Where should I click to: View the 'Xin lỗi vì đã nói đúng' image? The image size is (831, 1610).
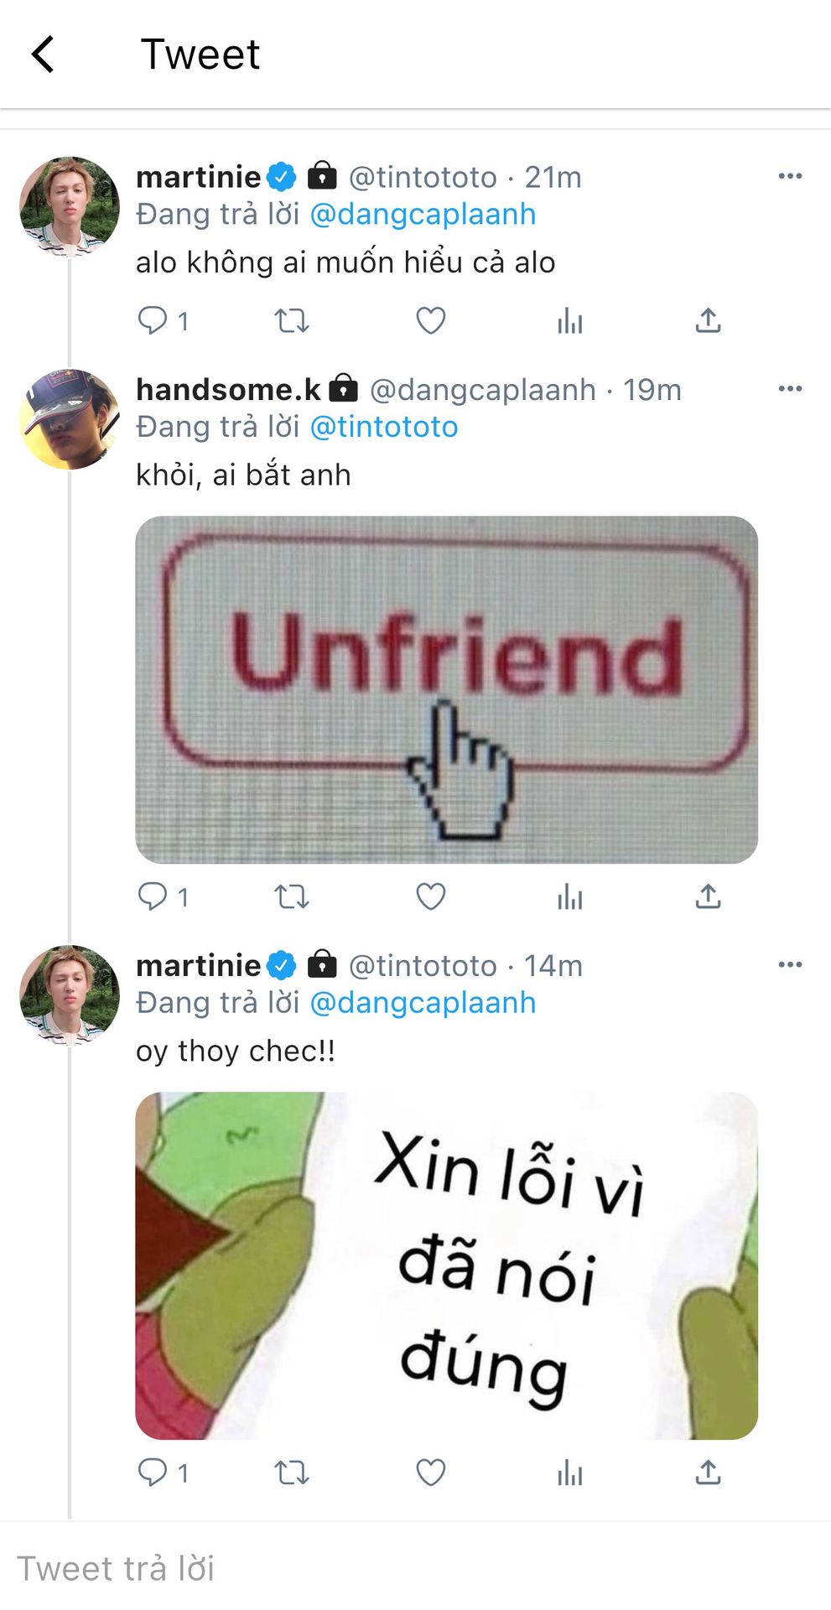click(x=446, y=1265)
